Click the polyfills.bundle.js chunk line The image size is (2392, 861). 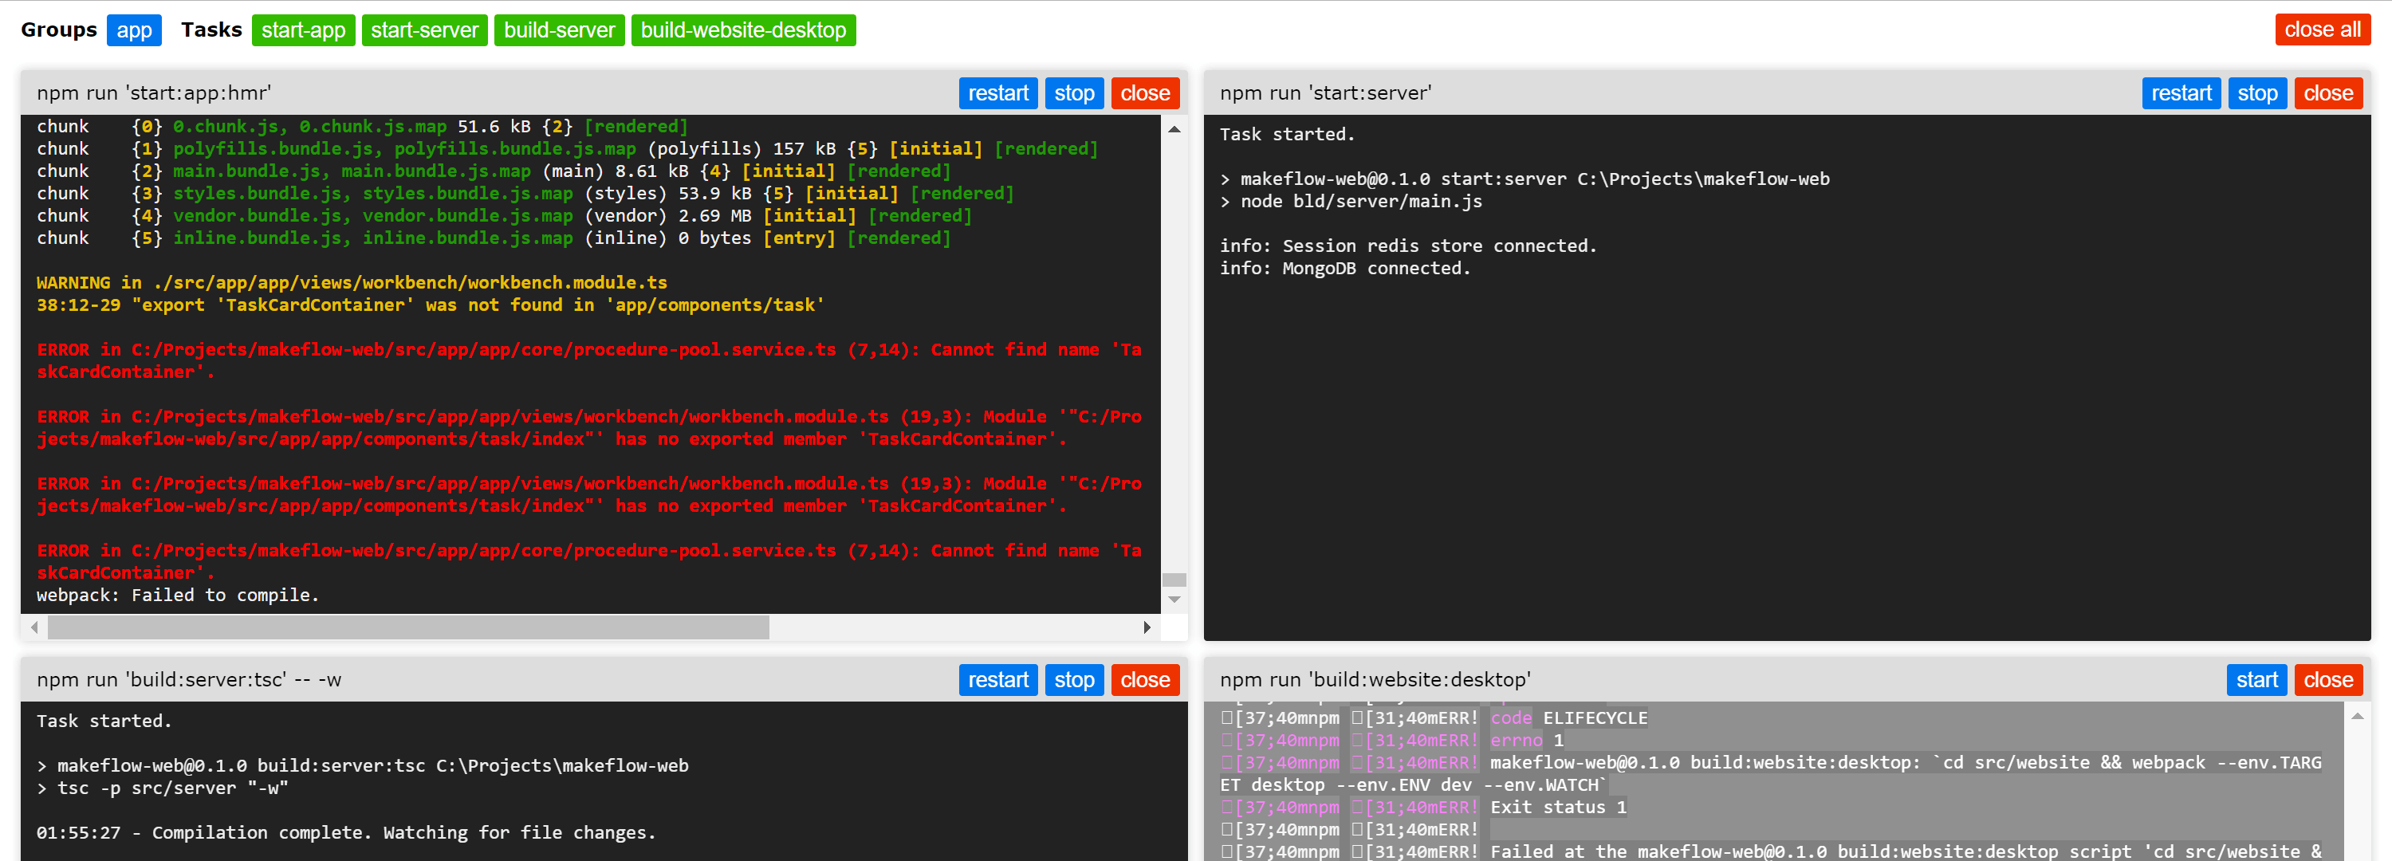(x=568, y=148)
